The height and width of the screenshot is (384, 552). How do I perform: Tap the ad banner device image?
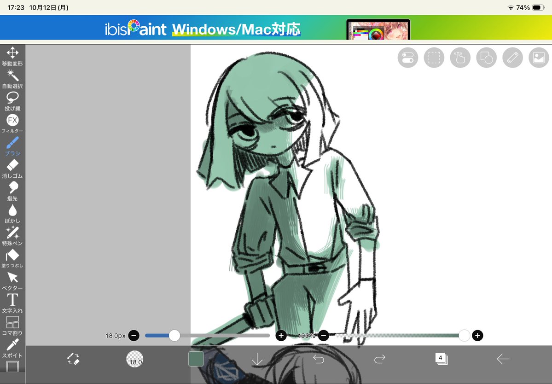click(378, 29)
